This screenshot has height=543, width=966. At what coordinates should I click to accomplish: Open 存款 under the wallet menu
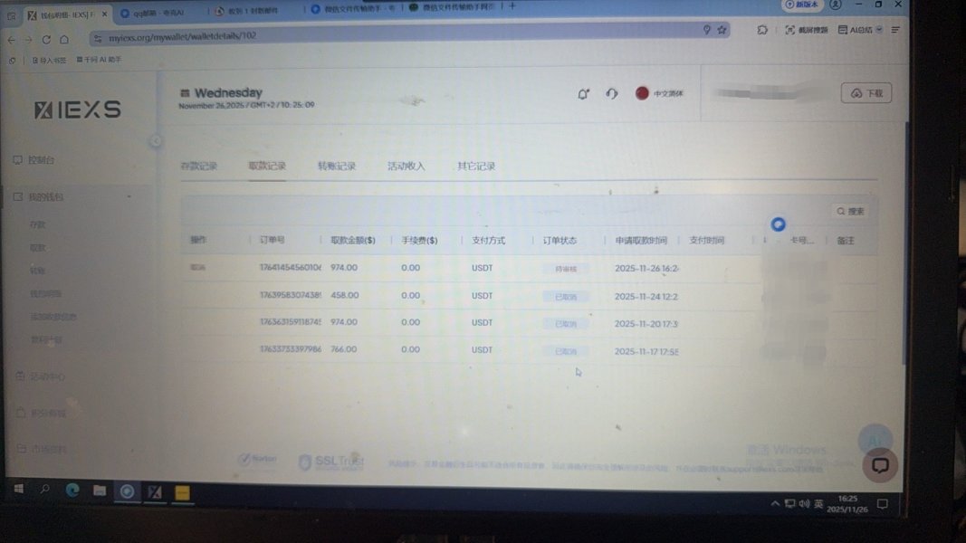[x=38, y=224]
